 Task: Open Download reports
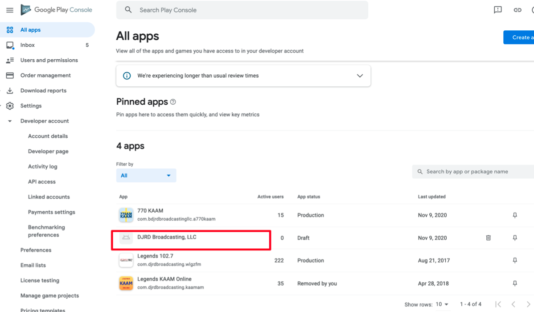tap(43, 90)
